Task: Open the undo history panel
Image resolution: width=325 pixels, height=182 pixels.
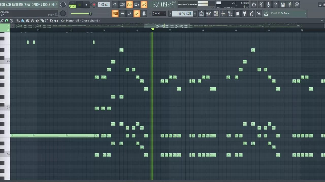Action: click(254, 4)
